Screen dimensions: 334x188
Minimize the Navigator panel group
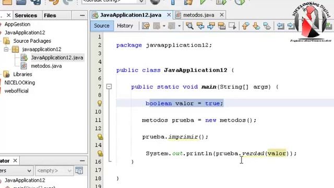click(x=82, y=160)
